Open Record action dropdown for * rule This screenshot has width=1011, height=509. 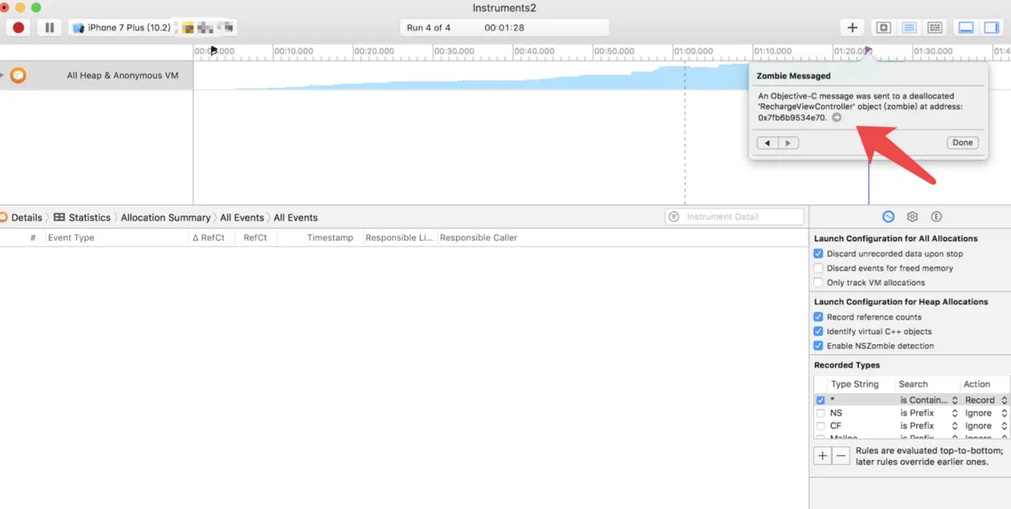pyautogui.click(x=986, y=401)
